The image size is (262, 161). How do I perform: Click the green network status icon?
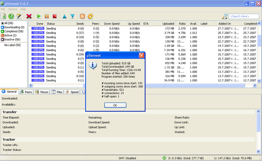(164, 158)
